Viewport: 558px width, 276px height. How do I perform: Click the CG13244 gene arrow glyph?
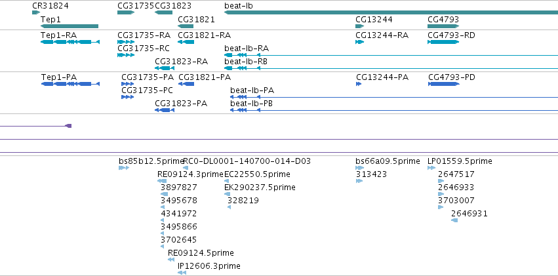tap(360, 26)
